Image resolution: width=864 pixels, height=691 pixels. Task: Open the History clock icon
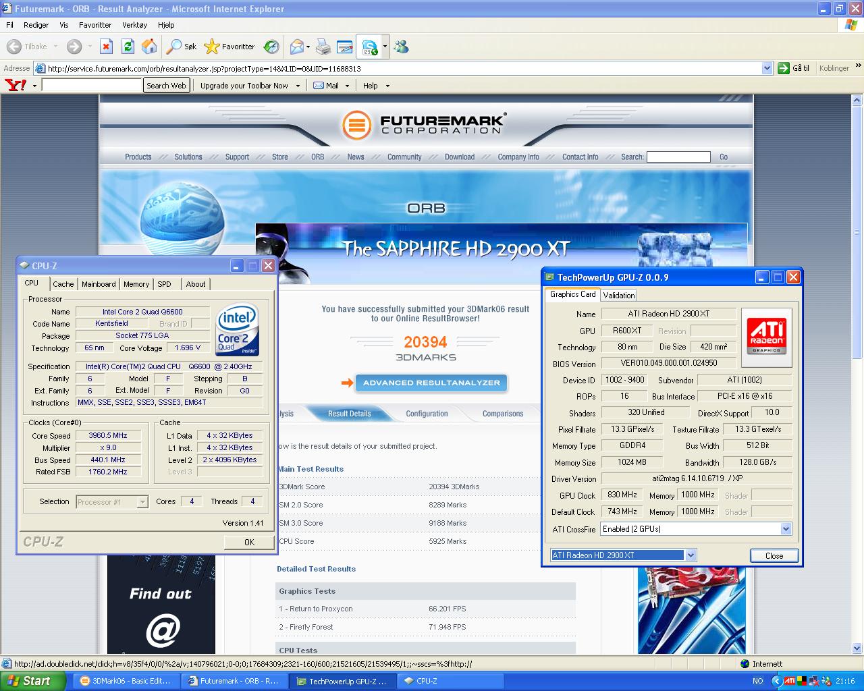pos(271,47)
